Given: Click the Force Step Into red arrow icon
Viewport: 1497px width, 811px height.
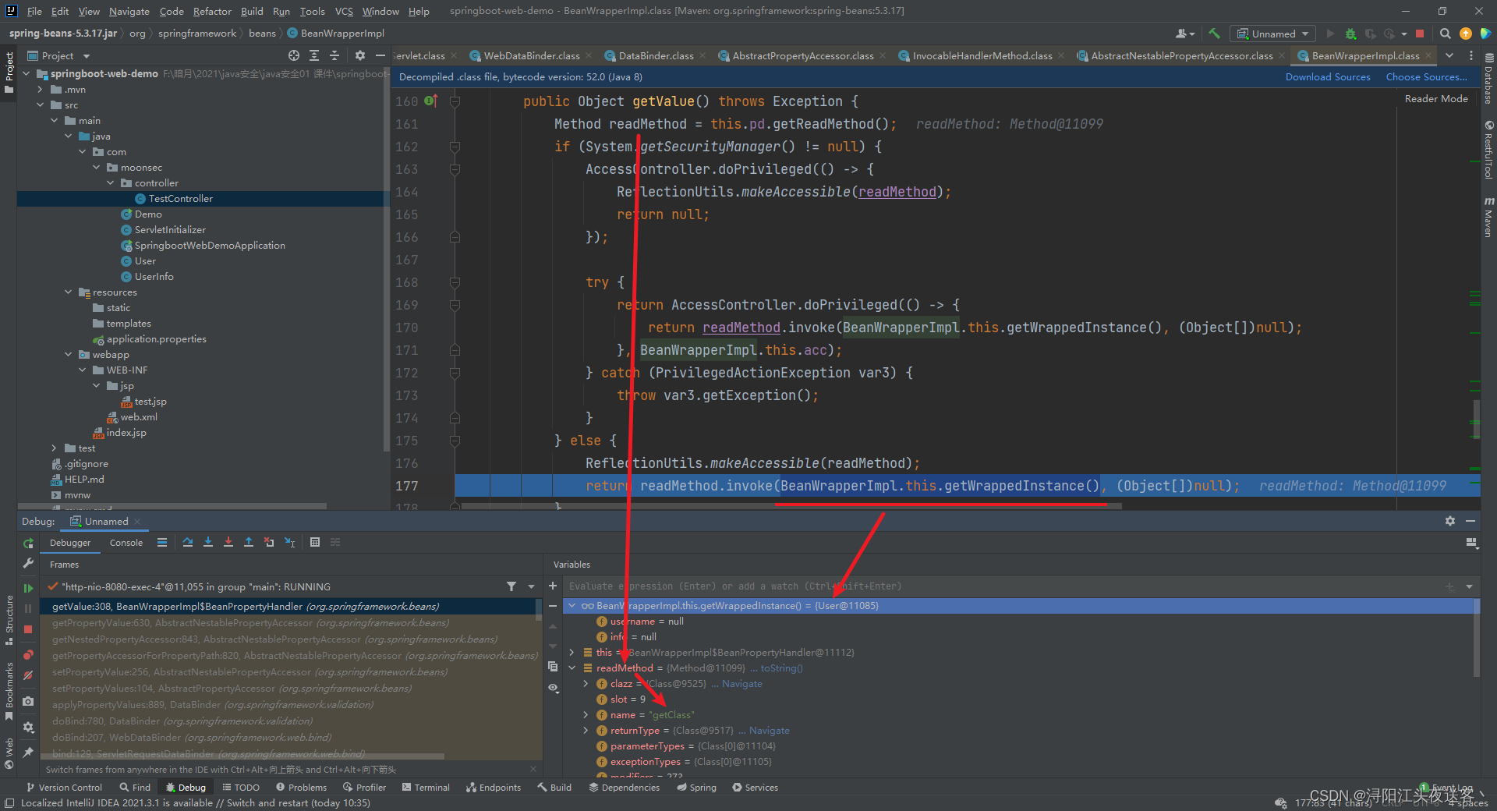Looking at the screenshot, I should coord(228,542).
